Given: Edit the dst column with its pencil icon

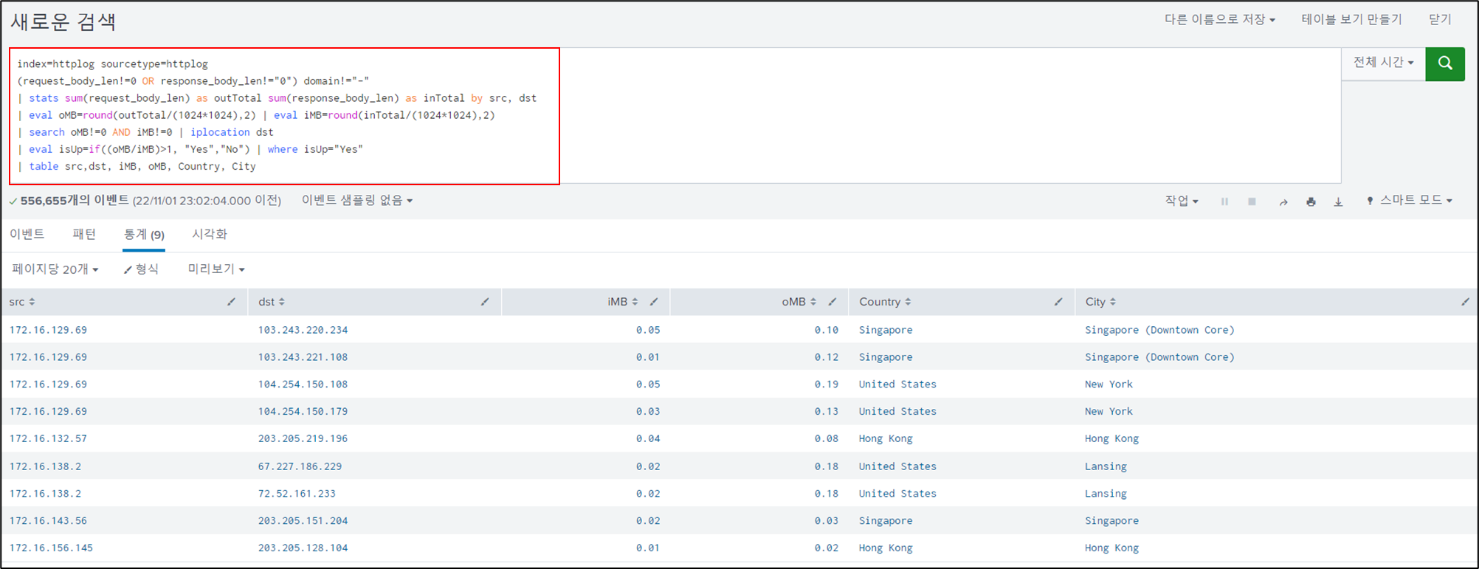Looking at the screenshot, I should 485,302.
